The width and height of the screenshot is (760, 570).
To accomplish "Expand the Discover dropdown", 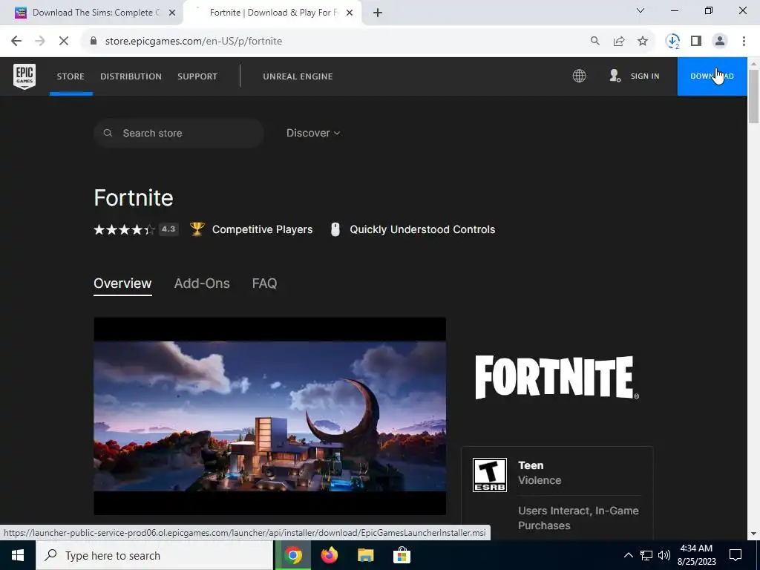I will tap(313, 133).
